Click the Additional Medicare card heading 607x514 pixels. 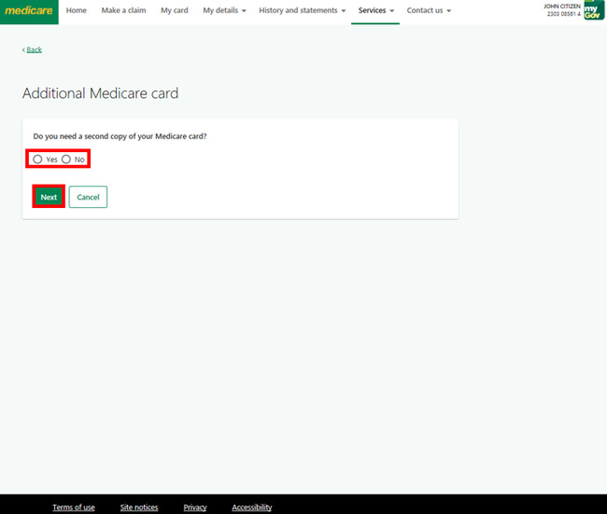pos(100,93)
